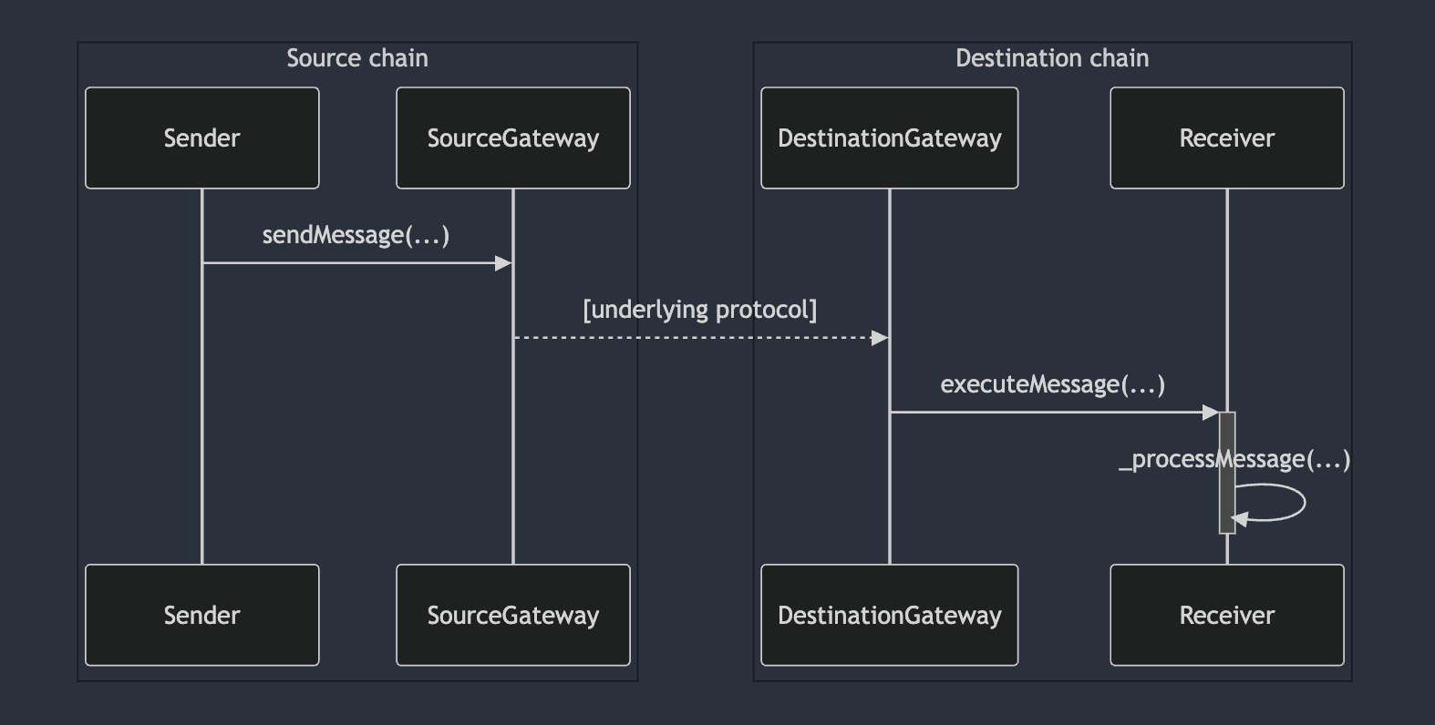Click the top Sender participant box
Screen dimensions: 1435x725
[x=201, y=138]
